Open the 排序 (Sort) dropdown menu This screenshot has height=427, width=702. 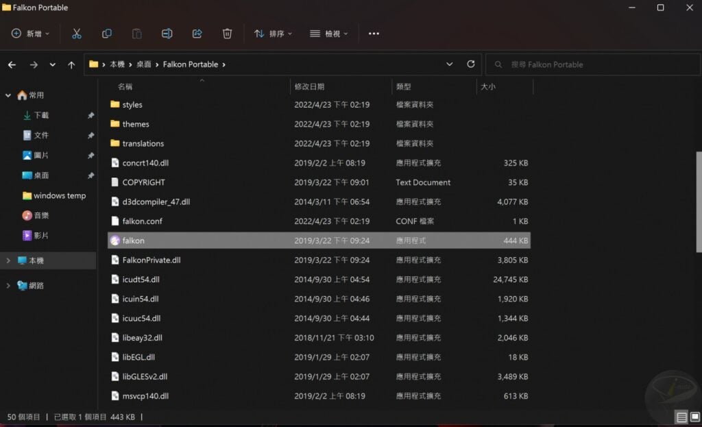point(273,34)
